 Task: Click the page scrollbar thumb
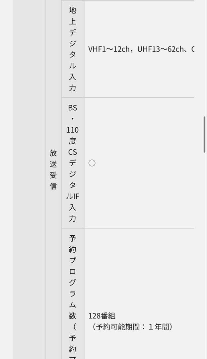pos(204,134)
